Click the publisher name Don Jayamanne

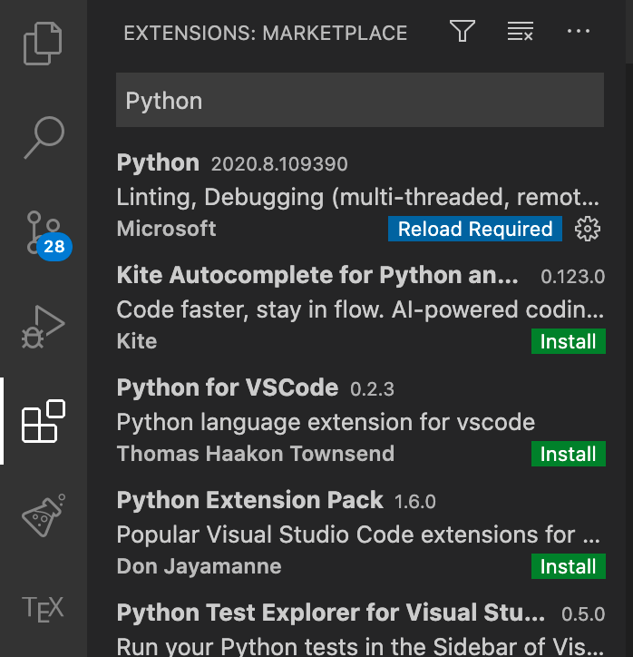click(x=199, y=566)
